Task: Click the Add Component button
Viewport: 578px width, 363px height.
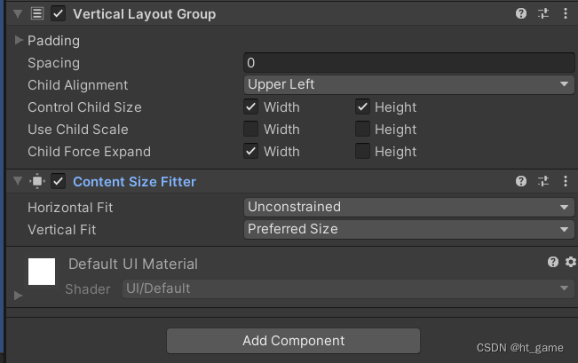Action: coord(293,341)
